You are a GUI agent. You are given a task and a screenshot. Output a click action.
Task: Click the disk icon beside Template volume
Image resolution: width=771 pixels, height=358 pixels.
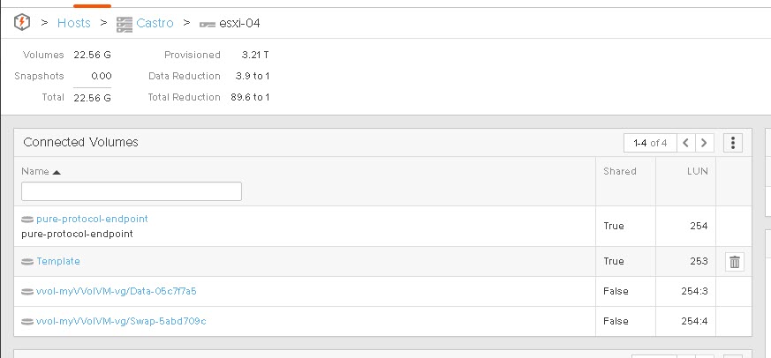coord(27,262)
